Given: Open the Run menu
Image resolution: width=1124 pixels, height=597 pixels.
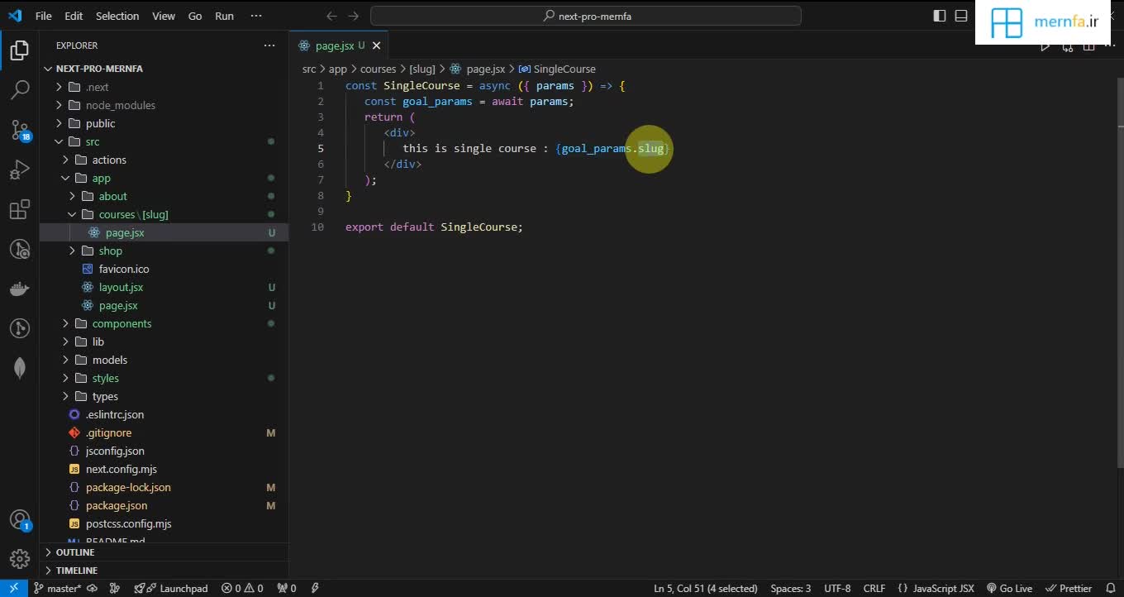Looking at the screenshot, I should 224,16.
